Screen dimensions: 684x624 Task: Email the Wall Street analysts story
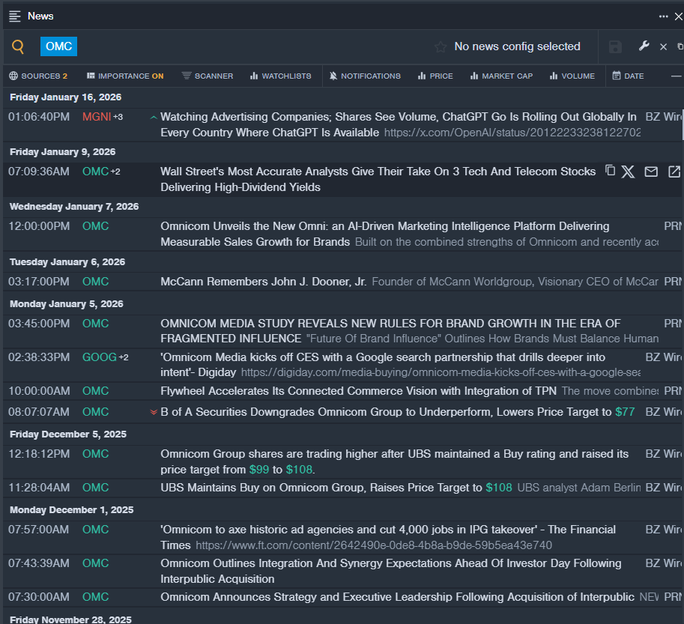pos(651,172)
